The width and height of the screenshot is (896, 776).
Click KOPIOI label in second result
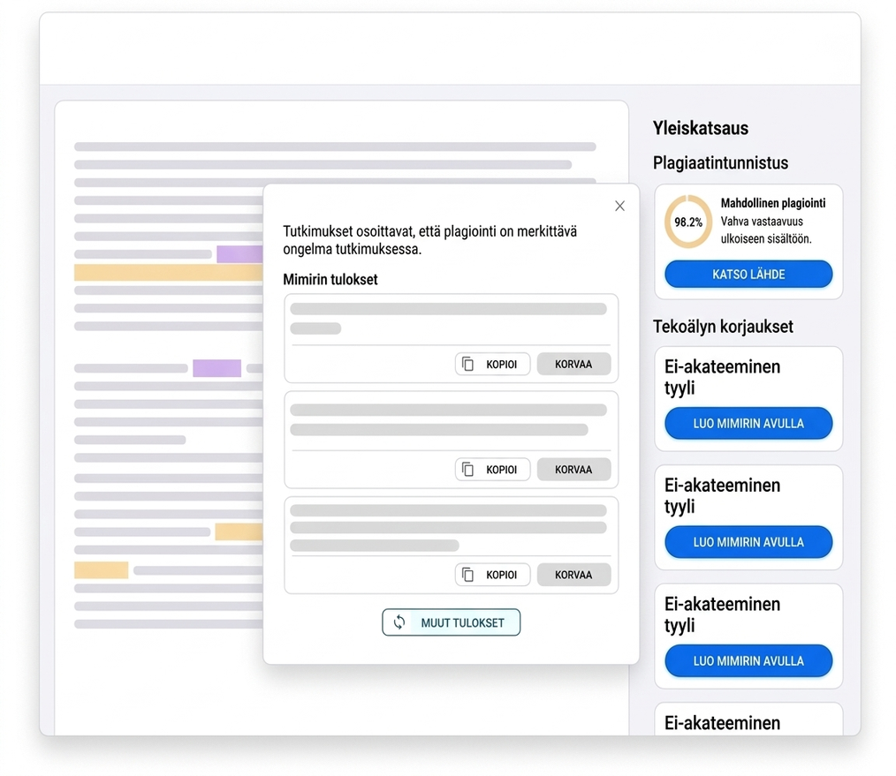click(501, 470)
